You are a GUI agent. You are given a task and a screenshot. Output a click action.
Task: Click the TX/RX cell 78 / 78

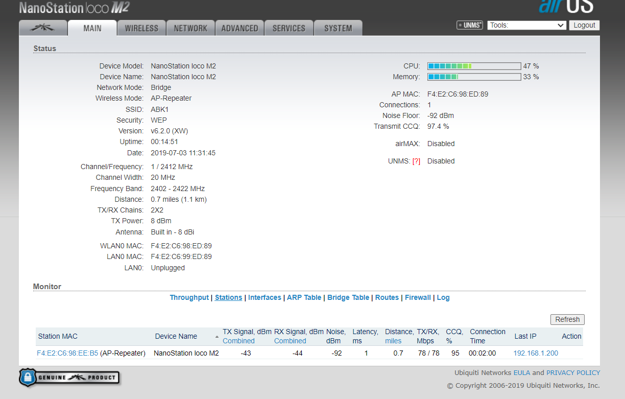[428, 353]
